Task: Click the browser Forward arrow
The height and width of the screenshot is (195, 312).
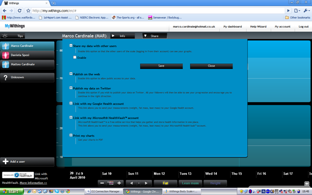Action: [x=11, y=11]
